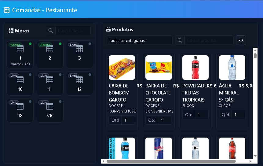Click the BARRA DE CHOCOLATE GAROTO title
Viewport: 263px width, 166px height.
coord(158,93)
